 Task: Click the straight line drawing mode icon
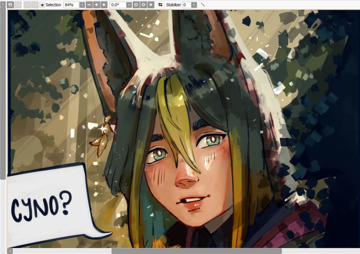[x=203, y=5]
